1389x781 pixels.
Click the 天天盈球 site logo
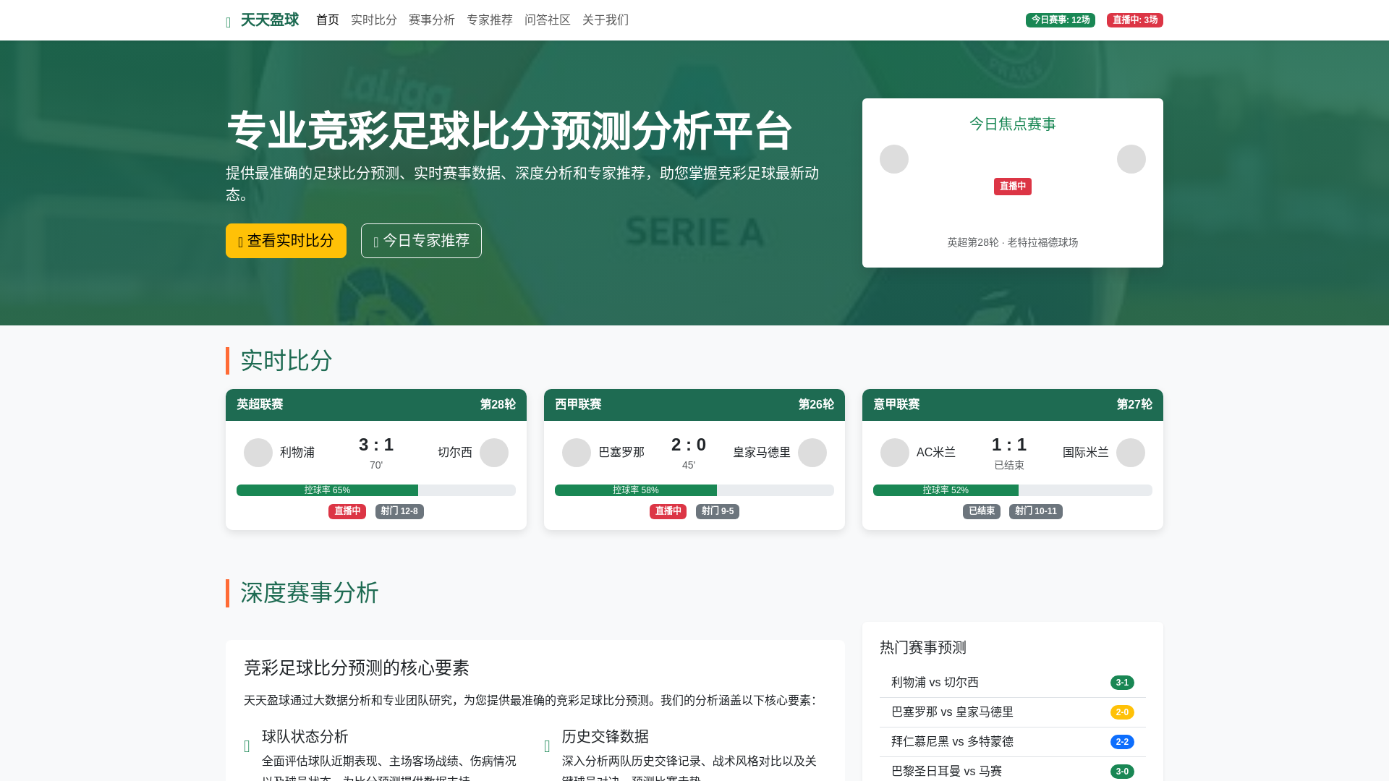(x=262, y=20)
